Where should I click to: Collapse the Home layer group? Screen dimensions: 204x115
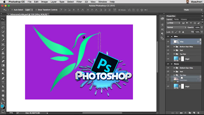(172, 64)
